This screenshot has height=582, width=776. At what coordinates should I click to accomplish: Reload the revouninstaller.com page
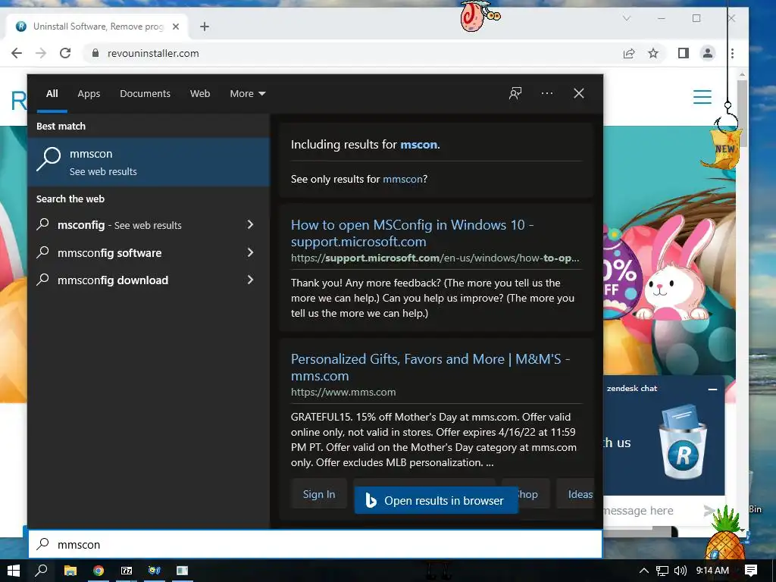[65, 53]
